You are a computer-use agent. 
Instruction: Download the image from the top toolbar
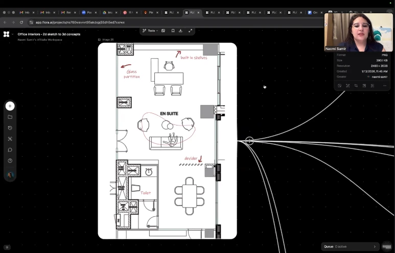[180, 31]
